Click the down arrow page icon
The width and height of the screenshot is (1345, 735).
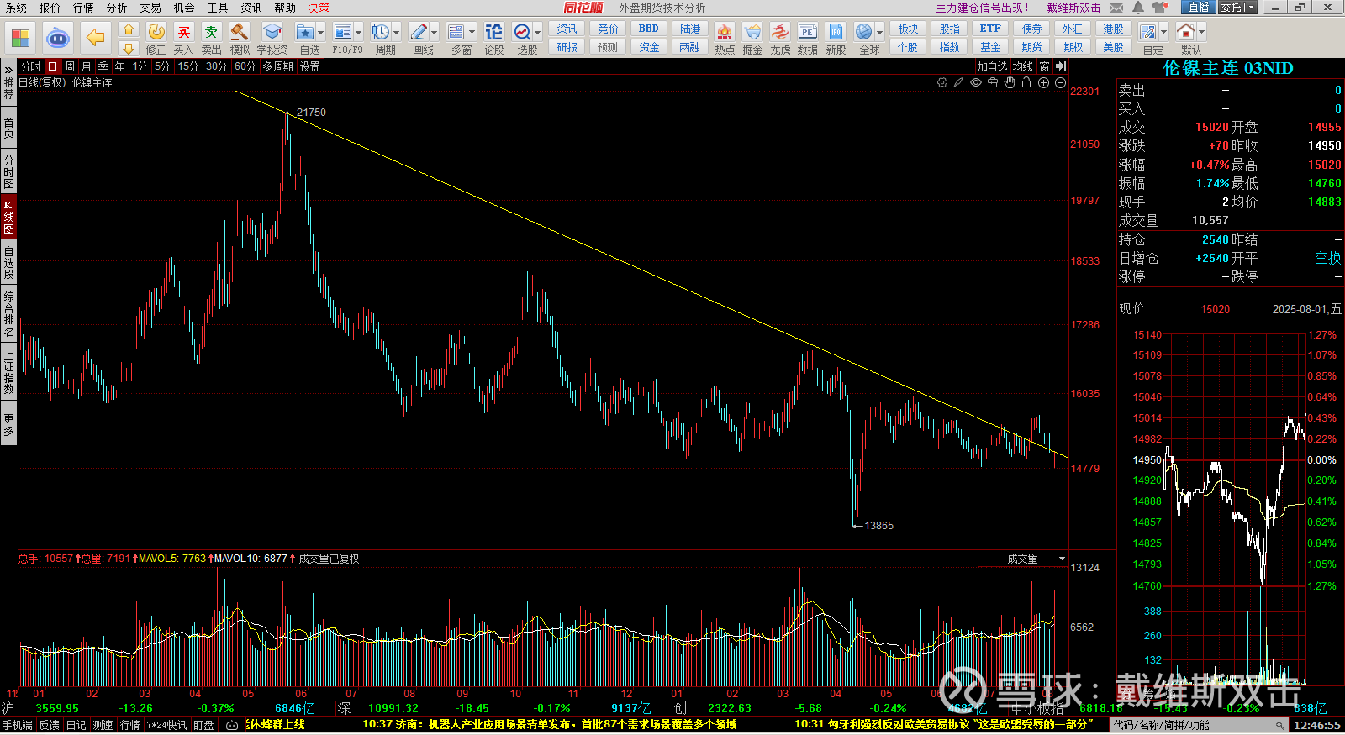[129, 48]
